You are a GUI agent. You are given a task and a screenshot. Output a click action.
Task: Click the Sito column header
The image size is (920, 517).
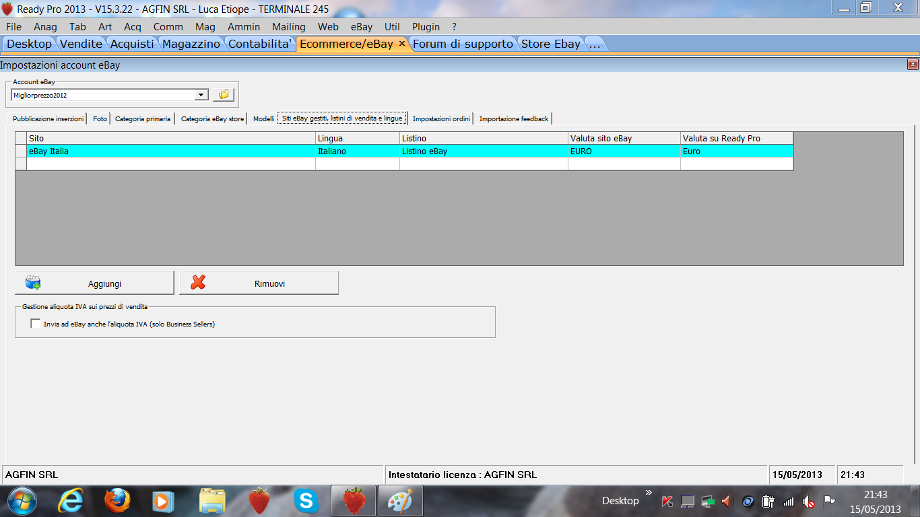171,139
